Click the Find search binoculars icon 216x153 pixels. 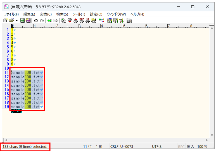pos(64,20)
